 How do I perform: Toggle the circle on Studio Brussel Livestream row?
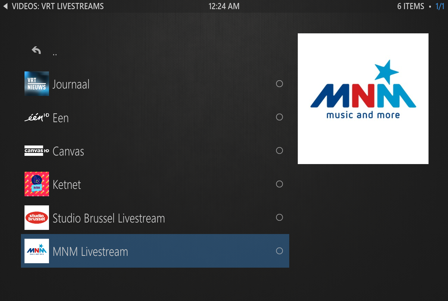point(279,217)
